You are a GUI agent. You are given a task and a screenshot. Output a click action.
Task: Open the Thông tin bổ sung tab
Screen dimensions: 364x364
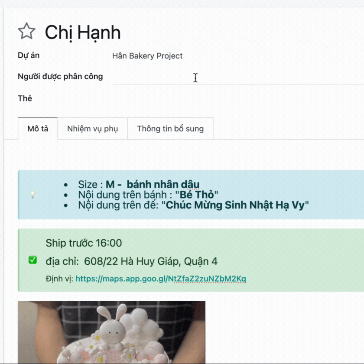pos(170,129)
